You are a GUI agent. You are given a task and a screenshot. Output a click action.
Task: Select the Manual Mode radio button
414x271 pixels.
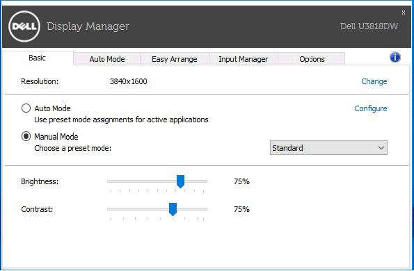26,136
